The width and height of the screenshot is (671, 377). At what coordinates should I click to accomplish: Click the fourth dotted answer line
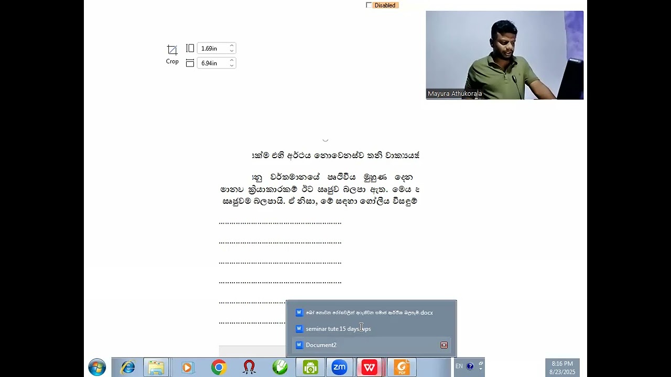coord(280,283)
